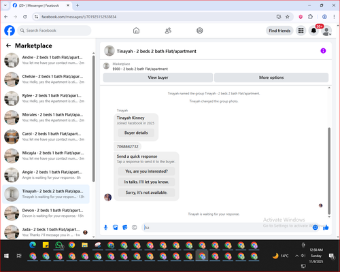Send quick reply Sorry, it's not available
This screenshot has width=340, height=272.
coord(146,192)
